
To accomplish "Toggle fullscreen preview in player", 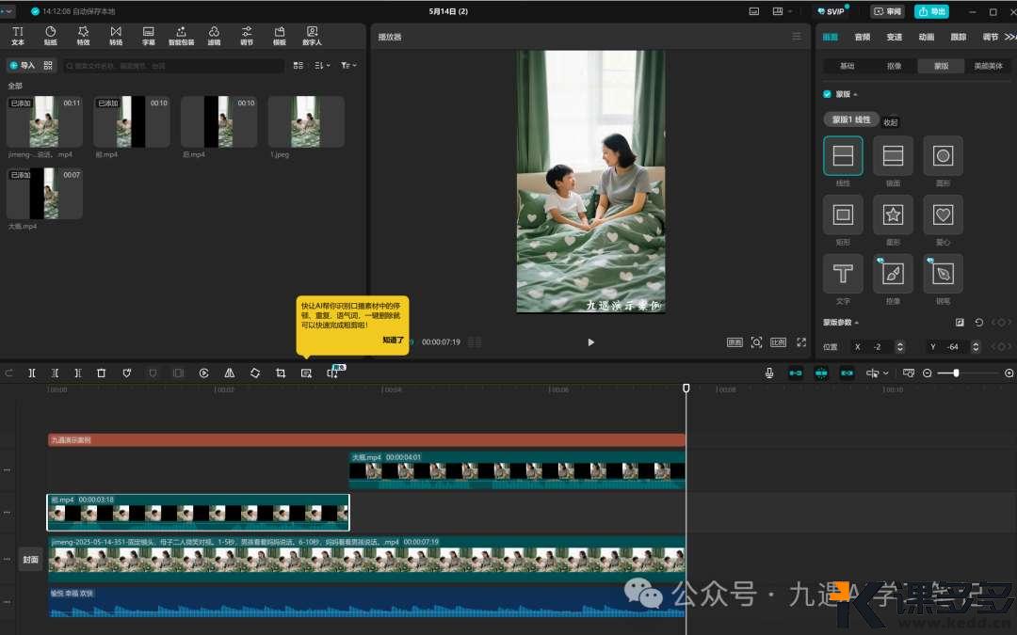I will (801, 342).
